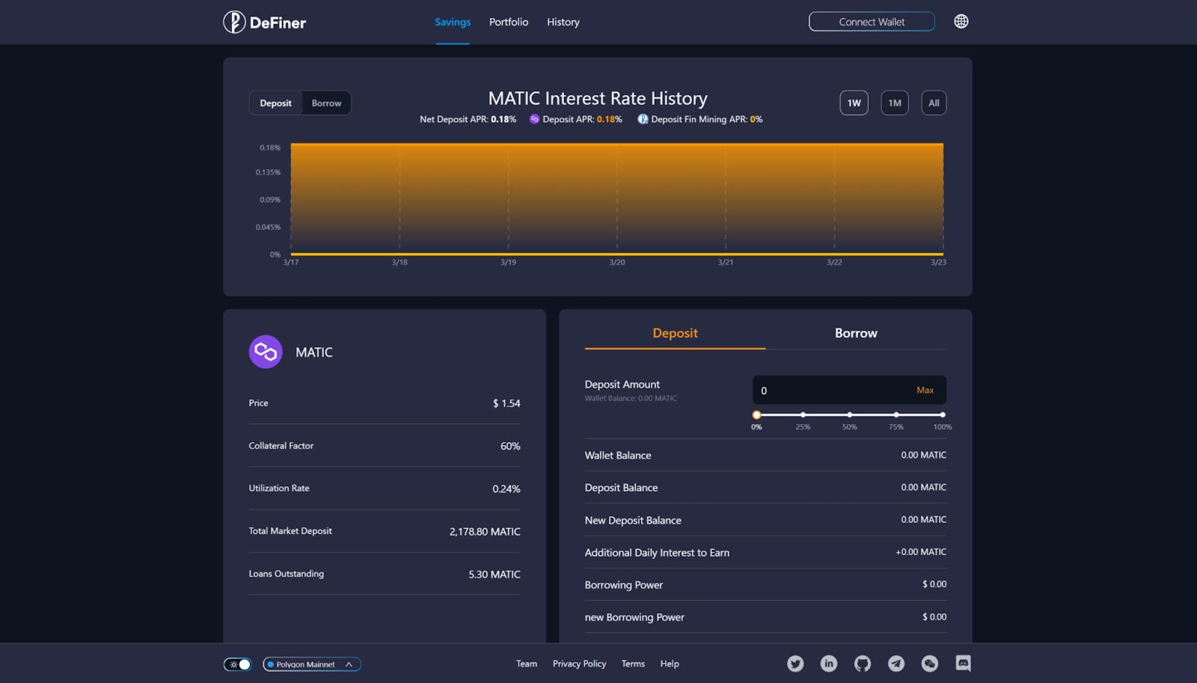This screenshot has width=1197, height=683.
Task: Click Max in the Deposit Amount field
Action: 925,390
